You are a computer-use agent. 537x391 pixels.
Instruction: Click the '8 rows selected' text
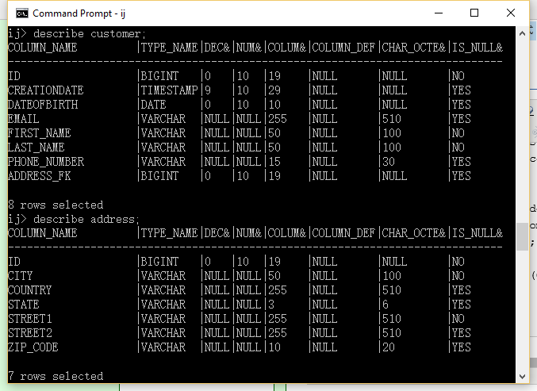click(56, 205)
